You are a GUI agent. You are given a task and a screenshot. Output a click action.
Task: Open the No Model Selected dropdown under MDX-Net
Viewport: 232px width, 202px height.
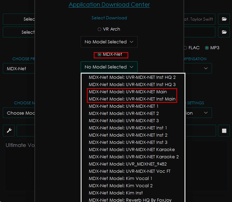pos(109,67)
